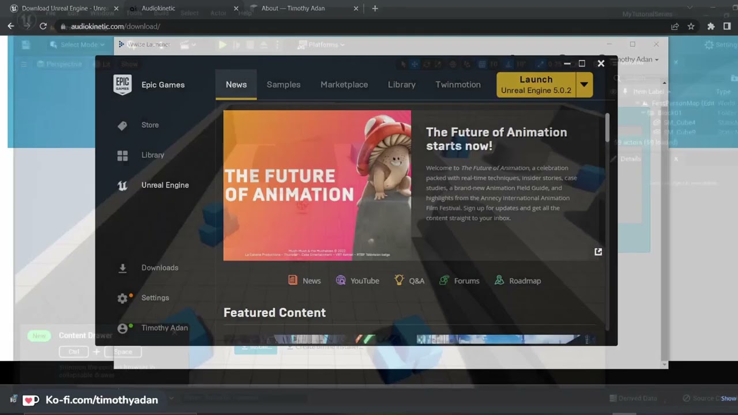Open the browser side panel icon
This screenshot has height=415, width=738.
tap(727, 27)
